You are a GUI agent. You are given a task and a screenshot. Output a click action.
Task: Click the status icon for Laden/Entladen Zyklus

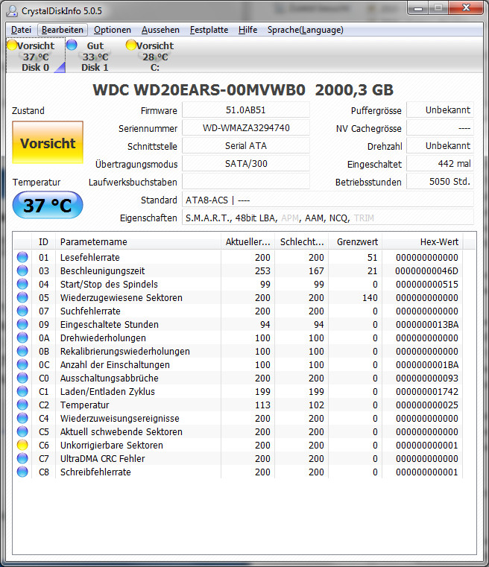tap(22, 391)
